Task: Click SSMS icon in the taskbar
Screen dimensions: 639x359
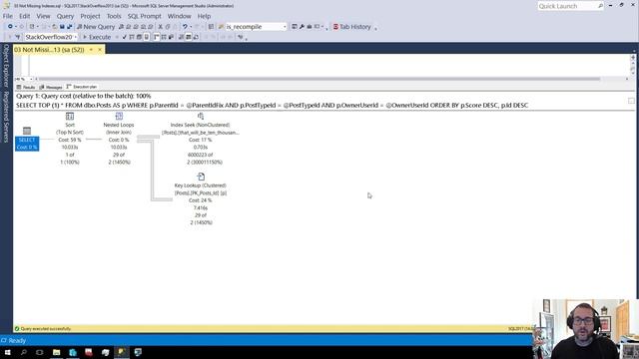Action: click(x=122, y=352)
